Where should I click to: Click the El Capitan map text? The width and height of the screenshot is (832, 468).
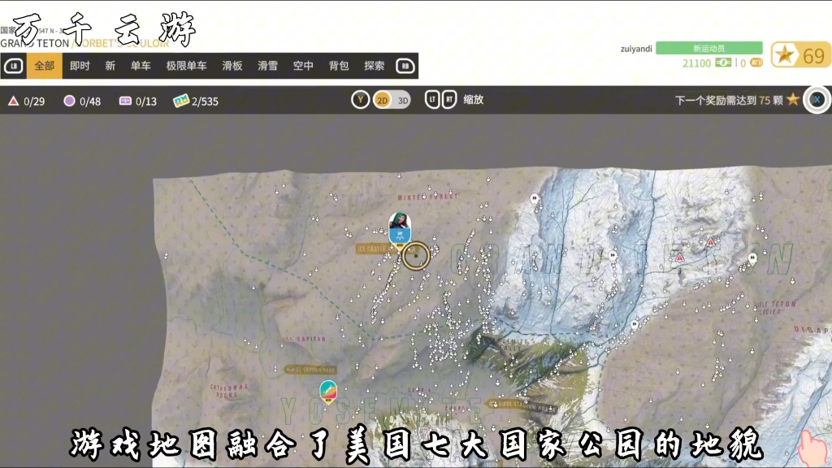click(306, 339)
